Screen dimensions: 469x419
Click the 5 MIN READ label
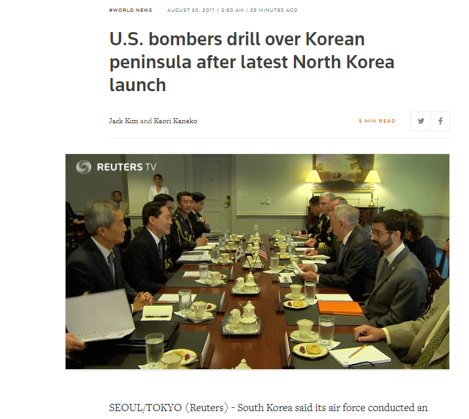click(377, 121)
